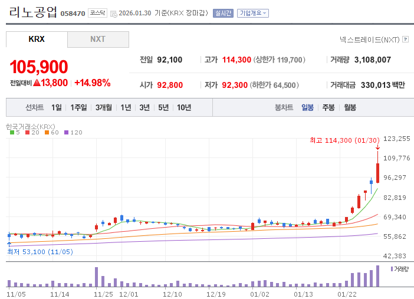Click the 최저 53,100 (11/05) chart label
The width and height of the screenshot is (414, 299).
40,252
